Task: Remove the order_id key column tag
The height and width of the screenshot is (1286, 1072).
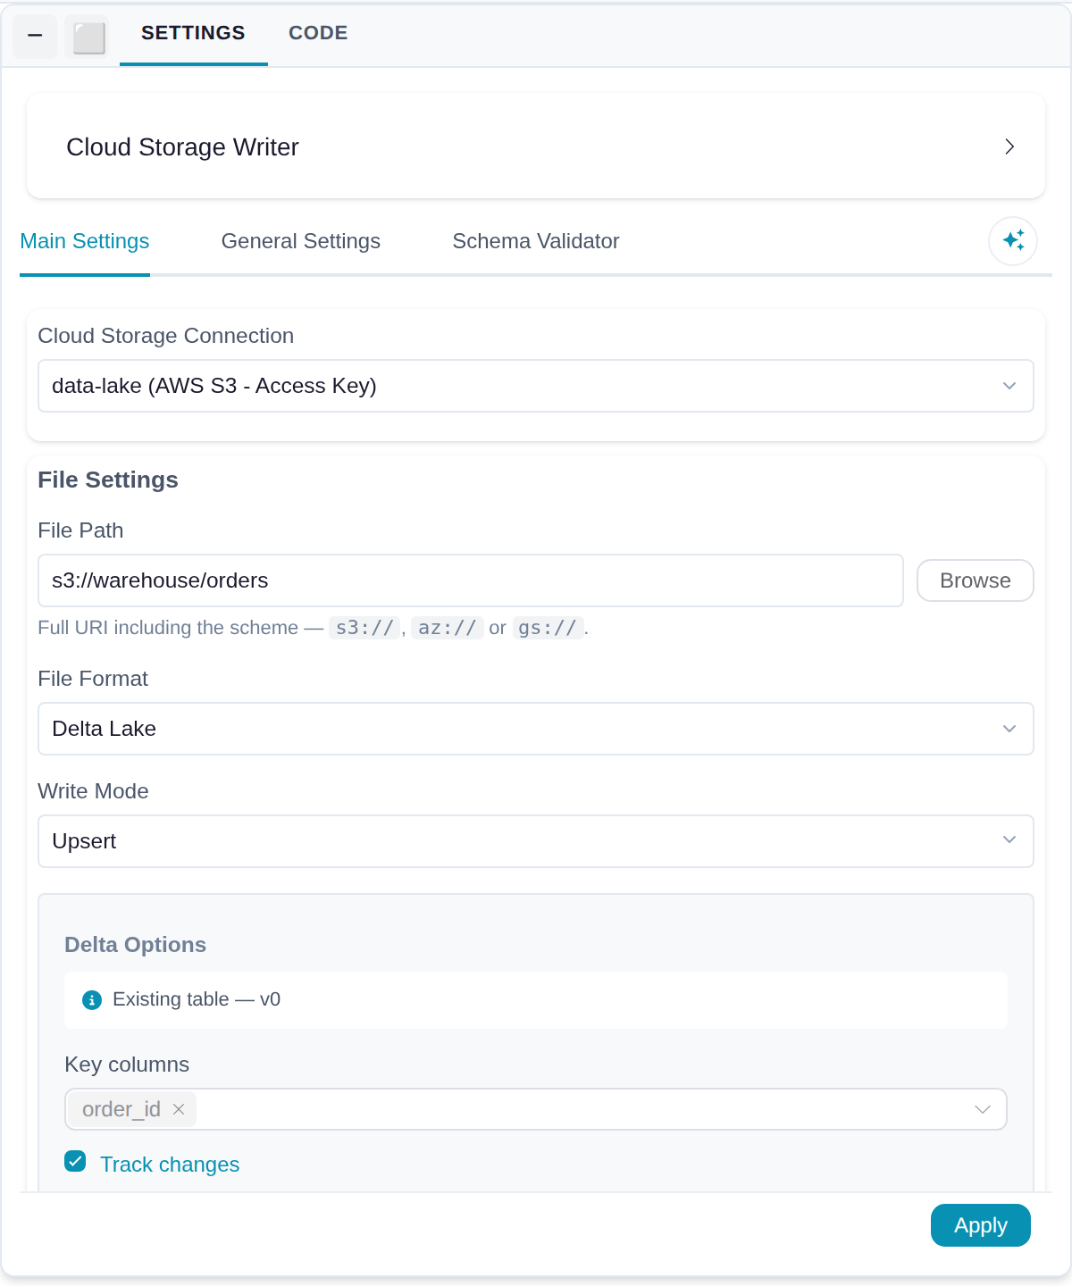Action: (x=179, y=1109)
